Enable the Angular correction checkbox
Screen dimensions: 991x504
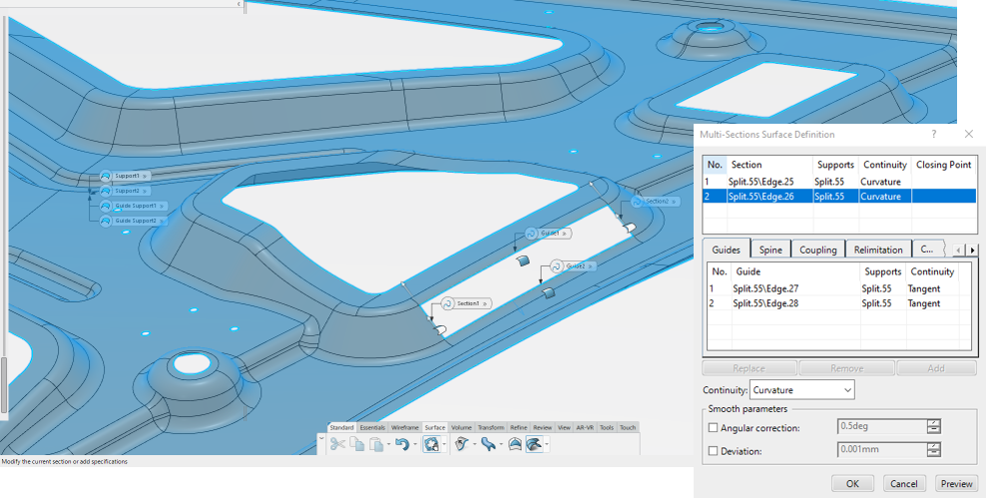coord(713,428)
